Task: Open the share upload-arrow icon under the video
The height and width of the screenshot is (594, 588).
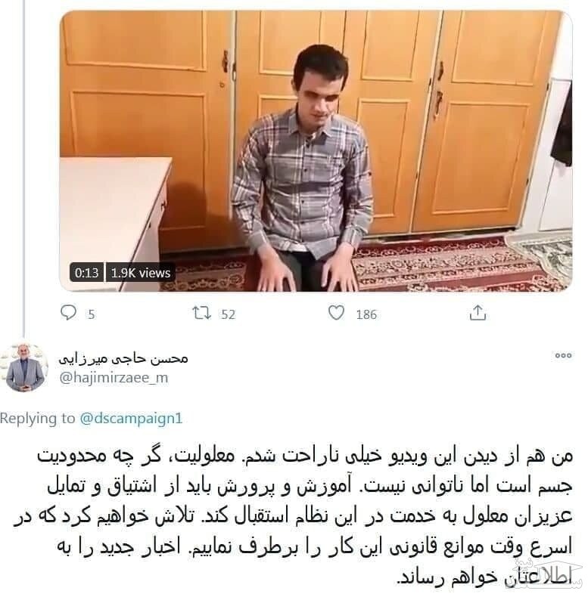Action: click(x=478, y=313)
